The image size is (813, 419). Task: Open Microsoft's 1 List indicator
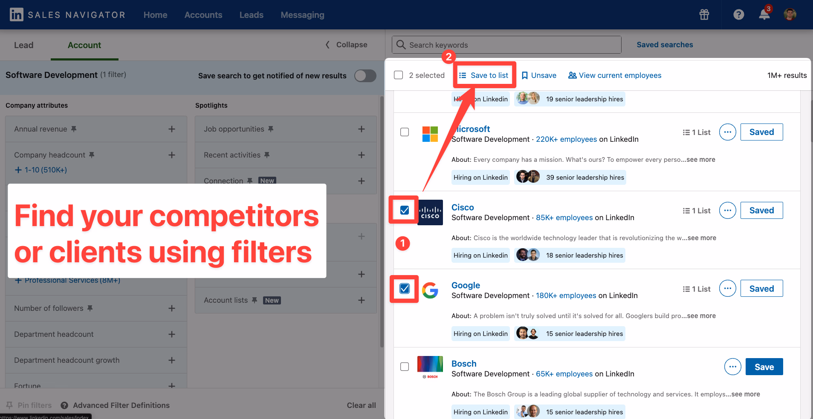click(x=697, y=132)
